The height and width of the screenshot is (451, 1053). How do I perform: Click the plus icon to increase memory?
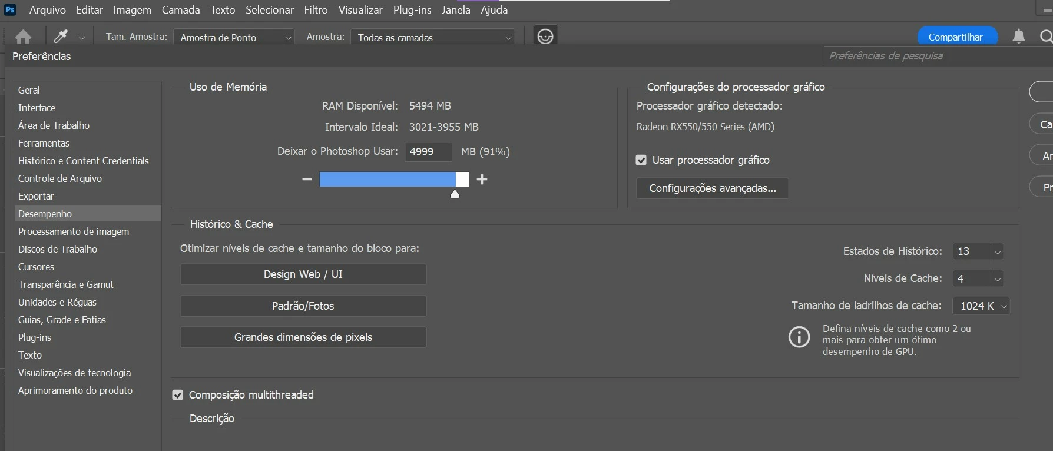point(482,179)
